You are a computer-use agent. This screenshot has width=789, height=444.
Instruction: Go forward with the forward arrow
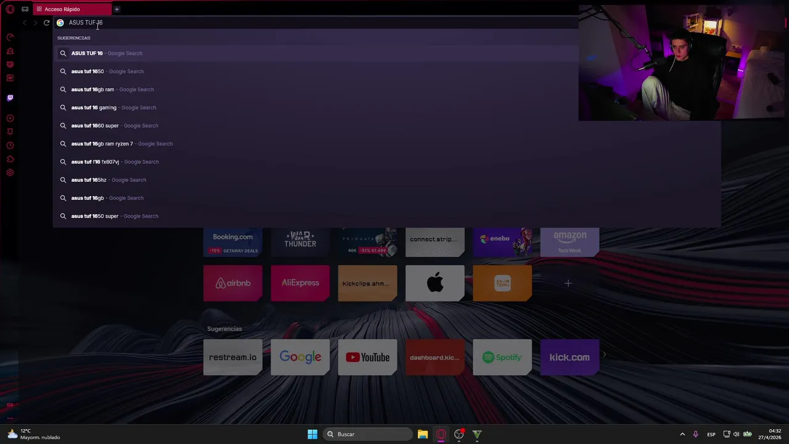pyautogui.click(x=36, y=23)
